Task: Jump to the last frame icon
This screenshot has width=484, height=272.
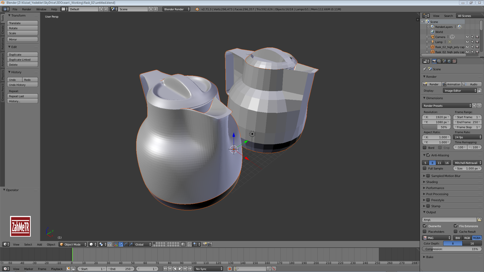Action: click(x=190, y=269)
